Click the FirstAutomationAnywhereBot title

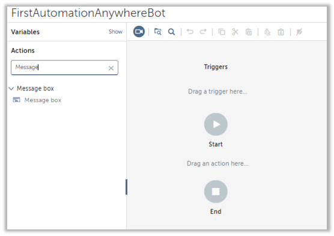(x=88, y=13)
